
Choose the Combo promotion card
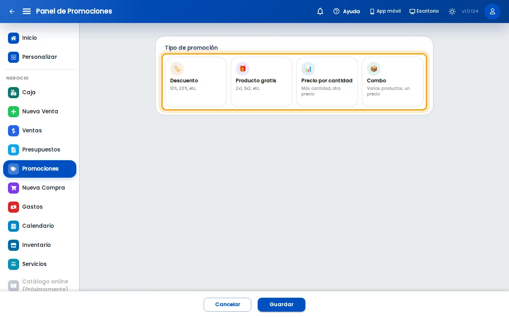392,82
